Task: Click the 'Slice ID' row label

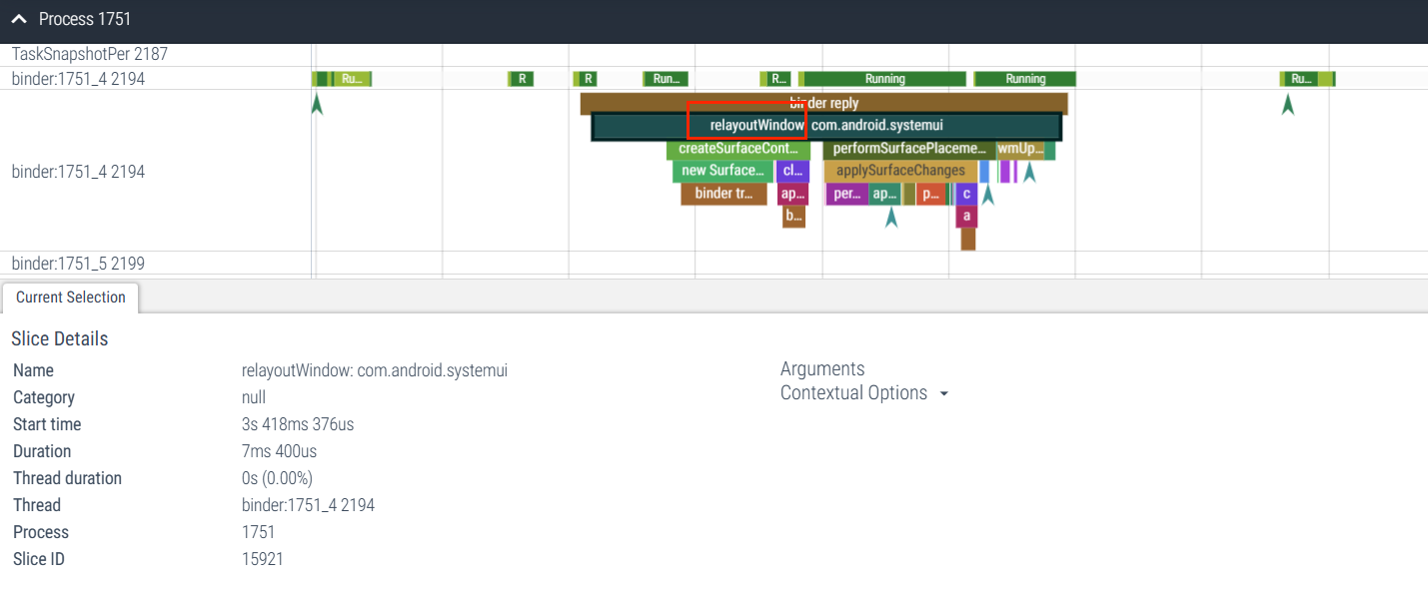Action: click(39, 559)
